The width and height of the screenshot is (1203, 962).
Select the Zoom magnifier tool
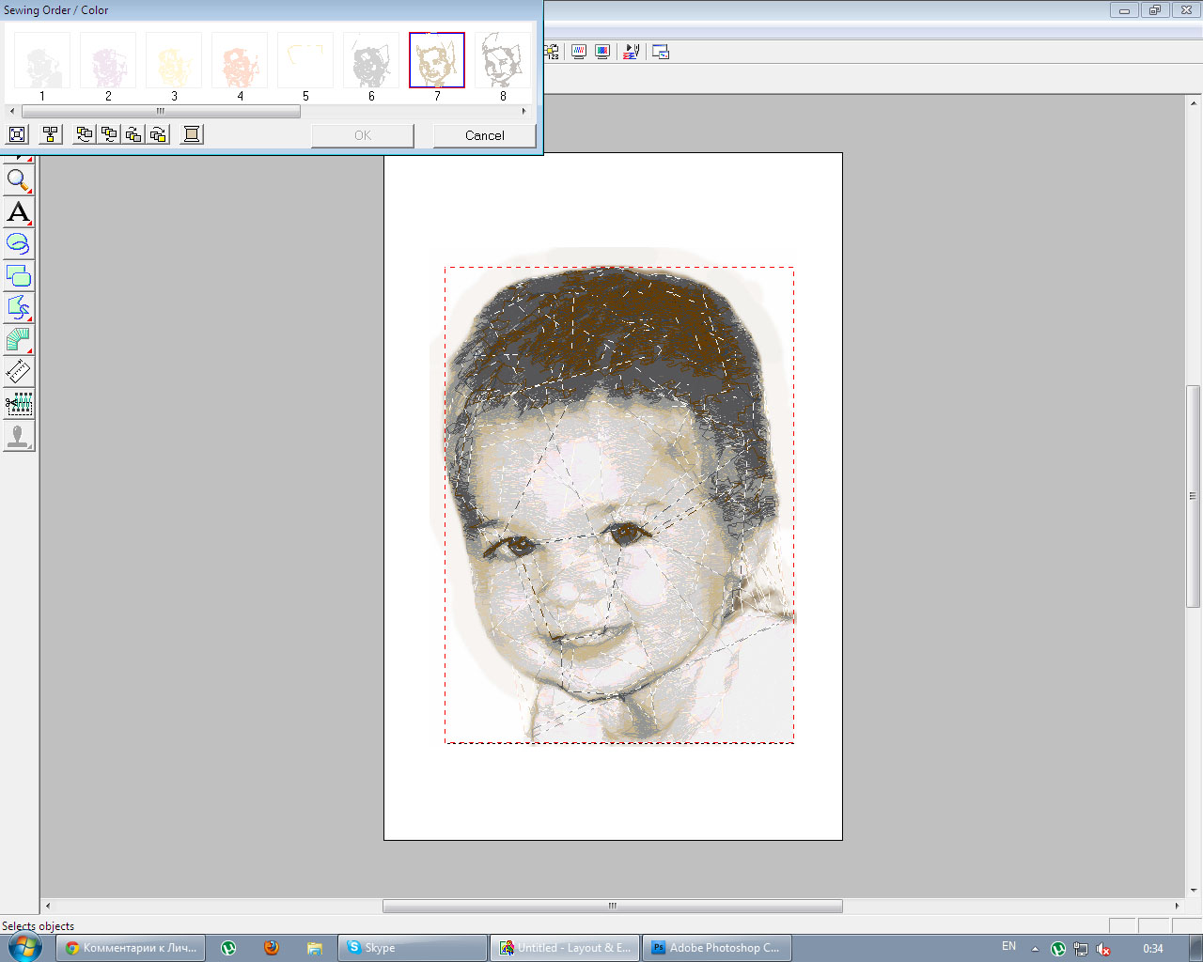pyautogui.click(x=19, y=179)
